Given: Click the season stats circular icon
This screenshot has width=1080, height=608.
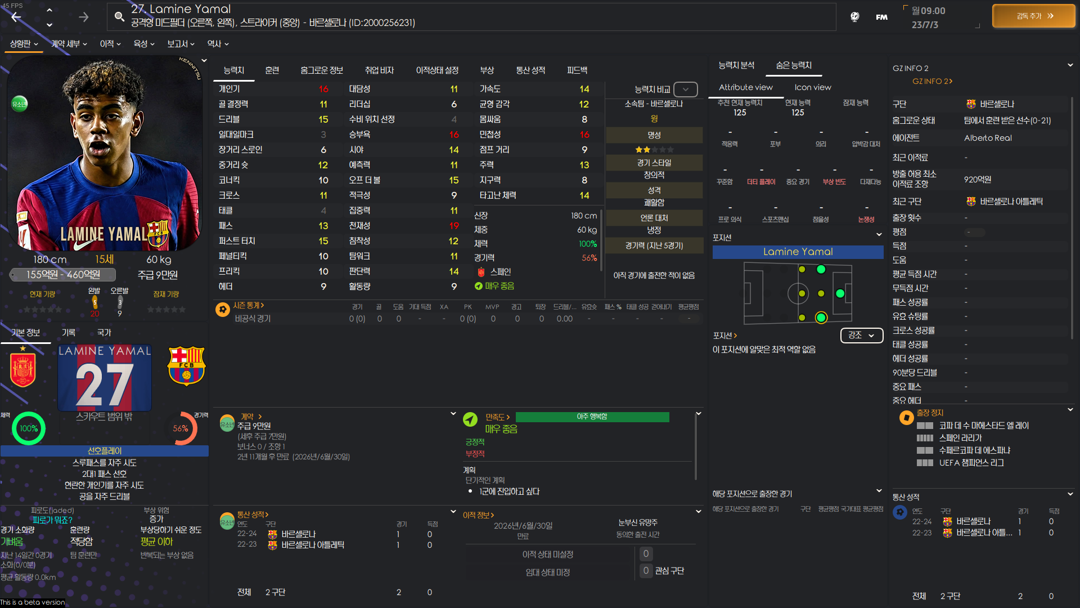Looking at the screenshot, I should pyautogui.click(x=222, y=309).
